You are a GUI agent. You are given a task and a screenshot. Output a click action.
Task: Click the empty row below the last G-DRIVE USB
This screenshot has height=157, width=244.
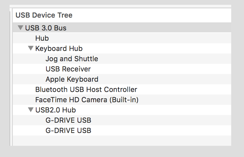pyautogui.click(x=122, y=140)
